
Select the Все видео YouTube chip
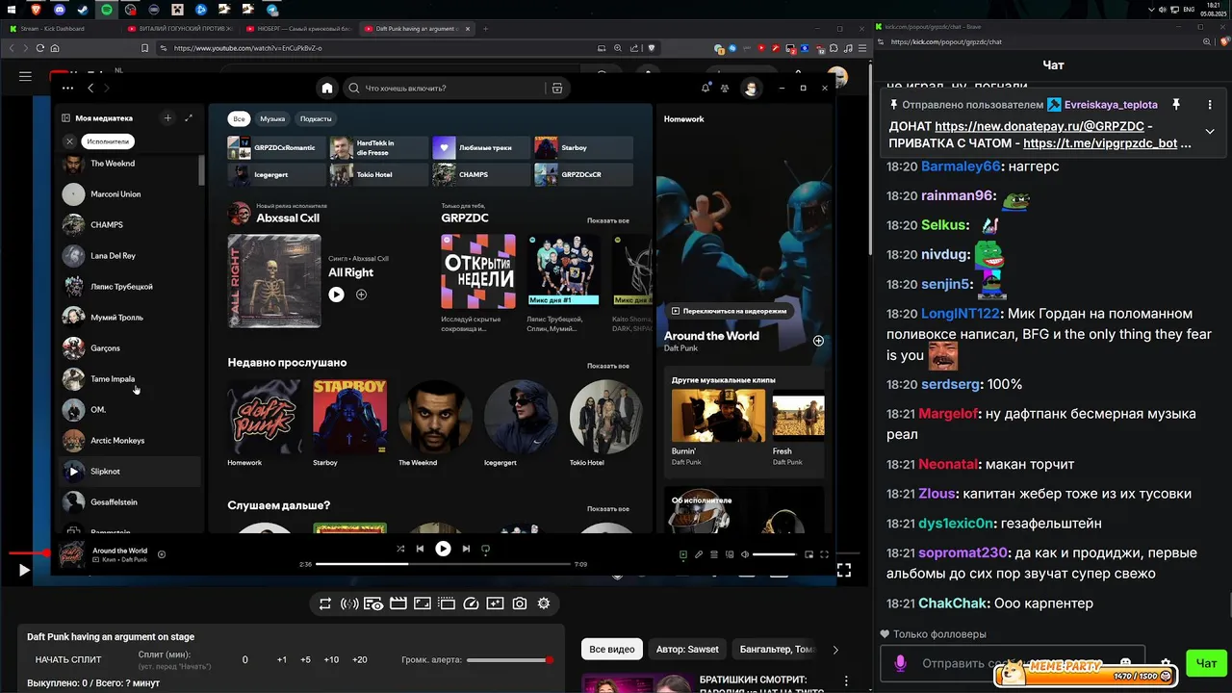(612, 650)
